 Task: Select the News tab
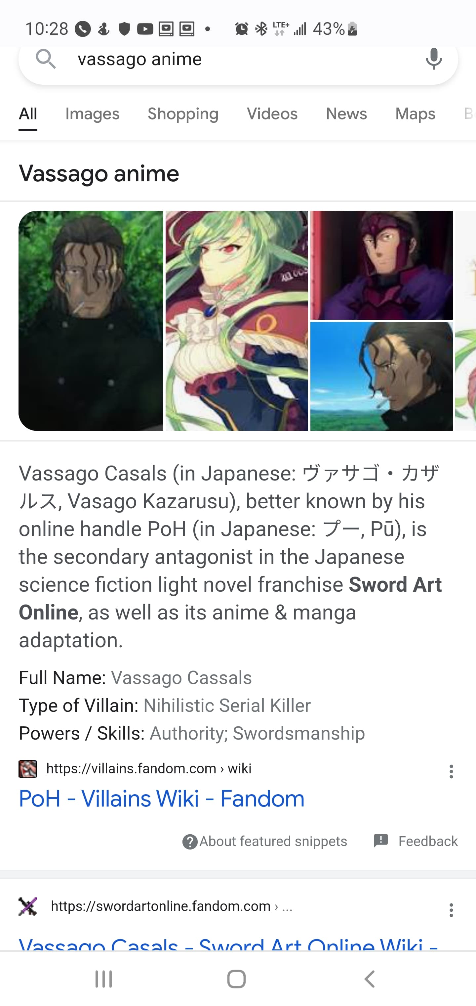346,114
